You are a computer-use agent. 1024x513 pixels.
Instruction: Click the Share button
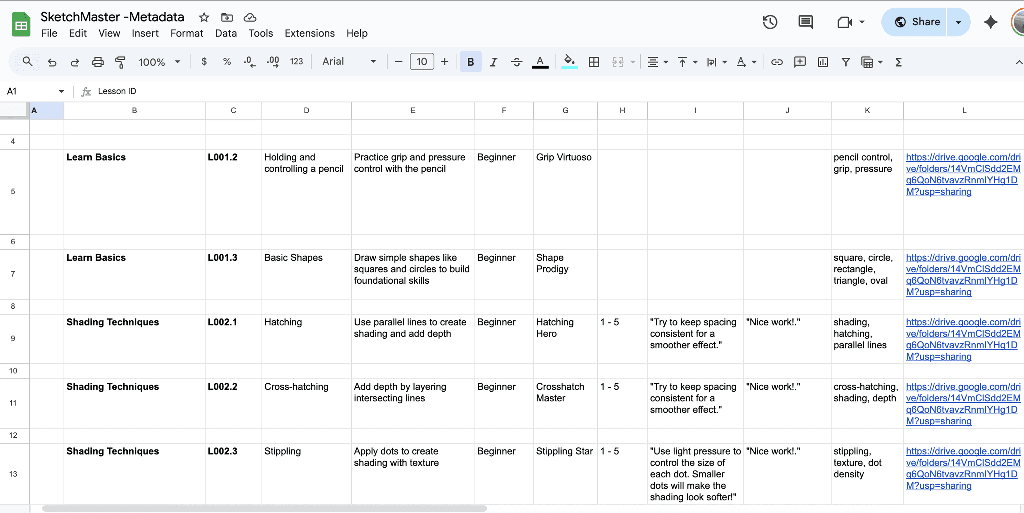tap(914, 22)
